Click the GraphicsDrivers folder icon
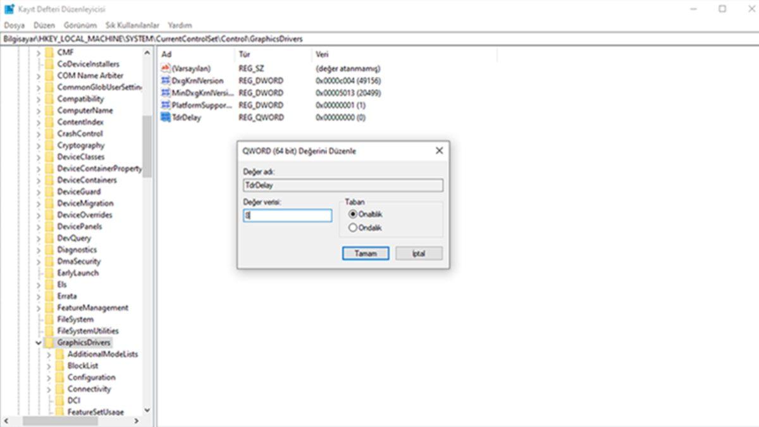Viewport: 759px width, 427px height. coord(49,343)
